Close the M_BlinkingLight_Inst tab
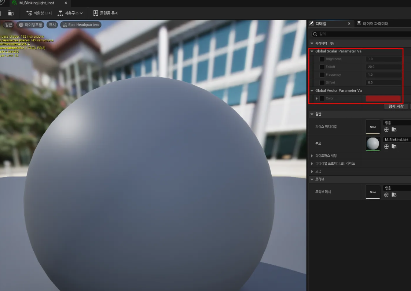The width and height of the screenshot is (411, 291). (66, 3)
